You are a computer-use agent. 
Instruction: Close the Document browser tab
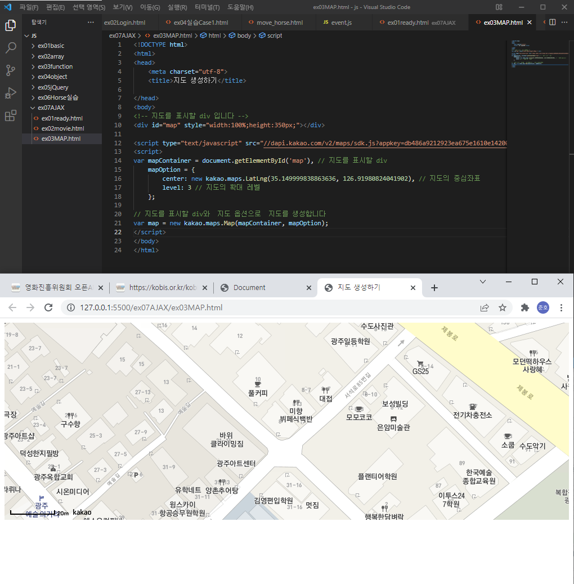308,288
